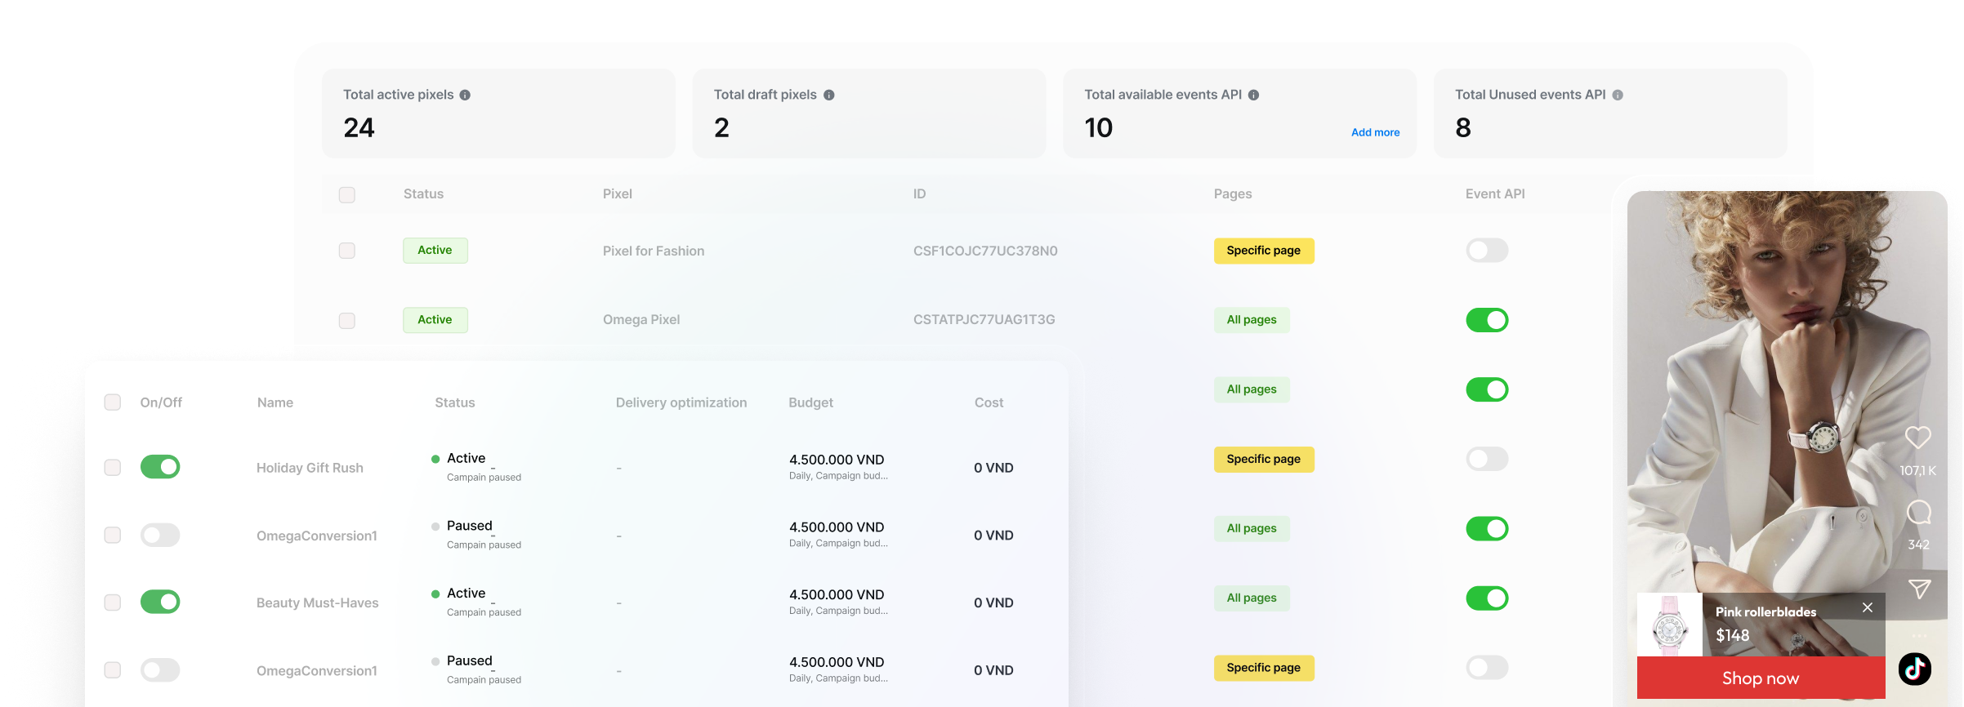
Task: Click the Add more link
Action: click(x=1375, y=132)
